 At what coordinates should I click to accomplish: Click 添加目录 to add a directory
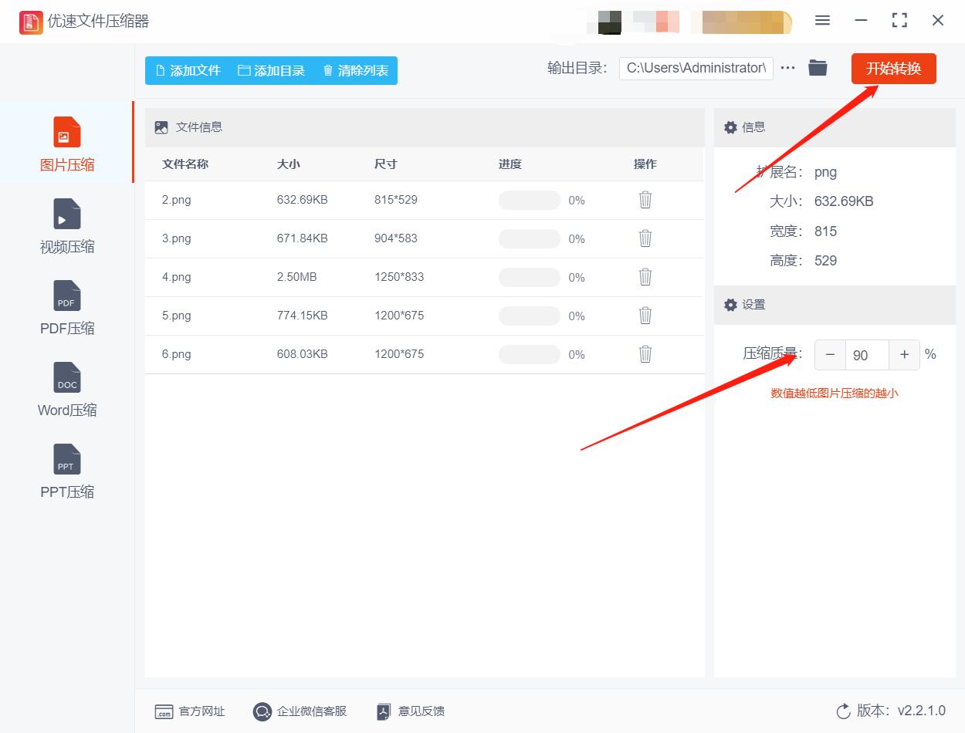(x=272, y=69)
